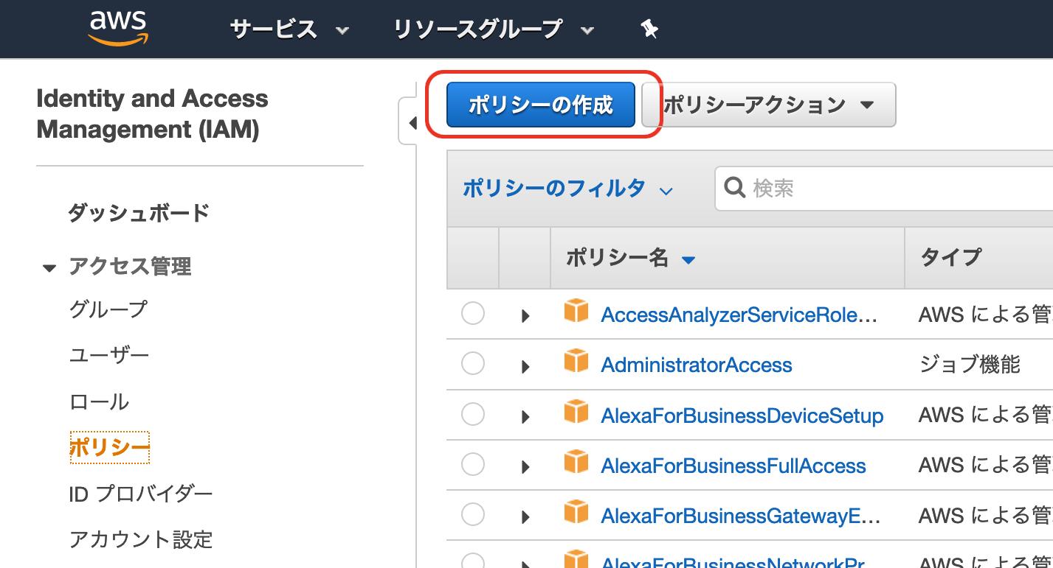Open the AlexaForBusinessDeviceSetup policy link
The width and height of the screenshot is (1053, 568).
coord(742,416)
